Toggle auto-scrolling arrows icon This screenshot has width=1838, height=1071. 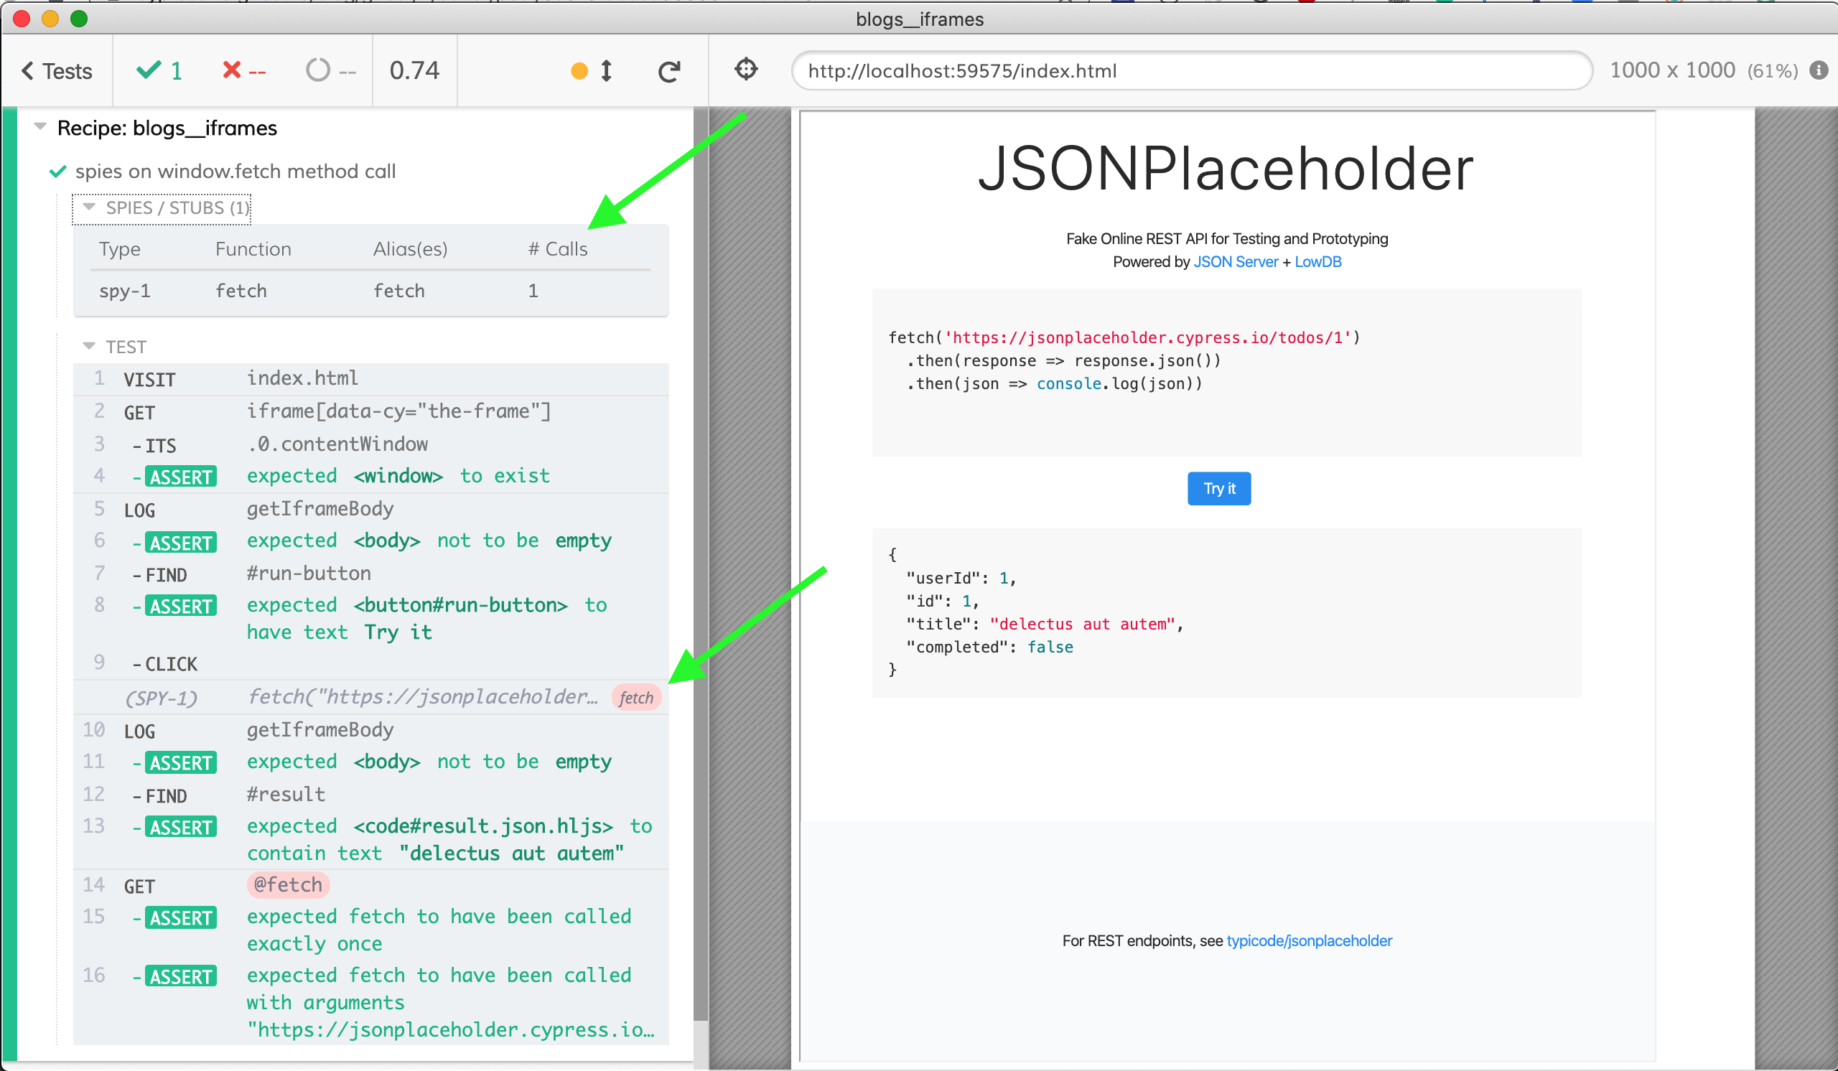click(606, 71)
